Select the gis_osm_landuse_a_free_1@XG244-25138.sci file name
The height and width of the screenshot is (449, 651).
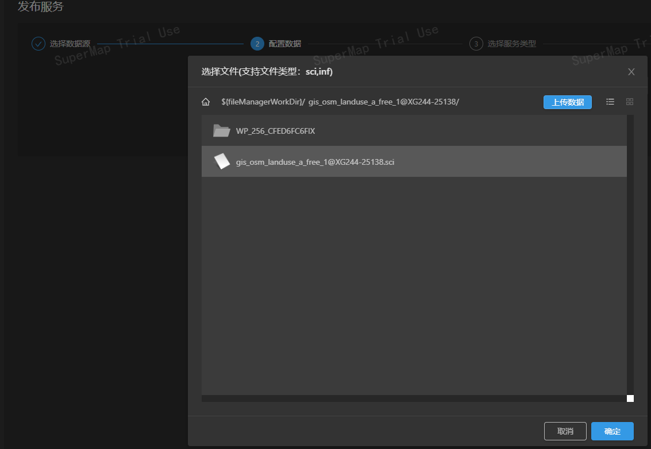[x=315, y=162]
